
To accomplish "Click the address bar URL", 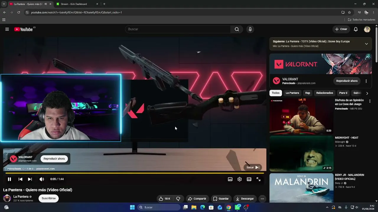I will pyautogui.click(x=76, y=12).
